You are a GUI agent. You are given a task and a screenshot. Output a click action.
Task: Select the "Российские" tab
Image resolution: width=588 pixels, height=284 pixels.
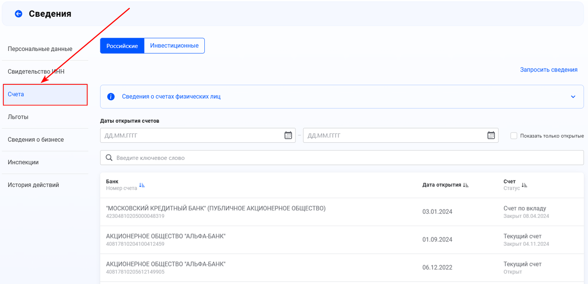tap(122, 46)
